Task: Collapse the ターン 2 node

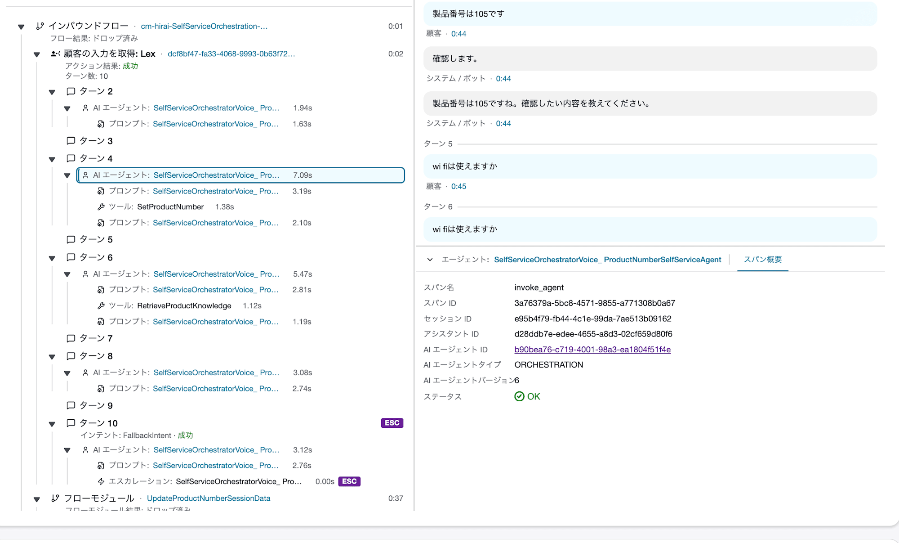Action: click(x=52, y=92)
